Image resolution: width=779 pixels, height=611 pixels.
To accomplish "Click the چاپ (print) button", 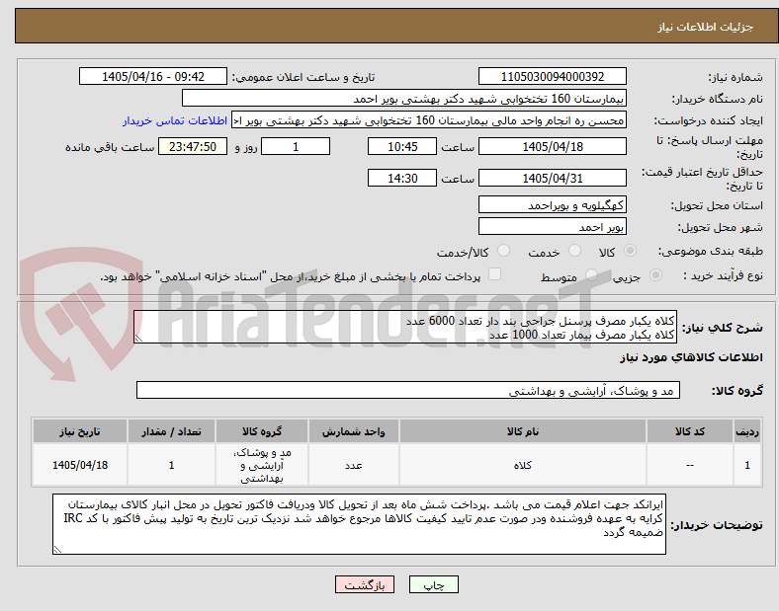I will [x=433, y=584].
